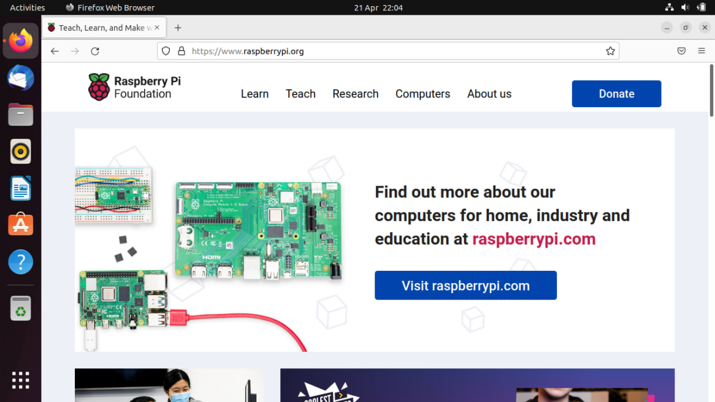Open the Save to Pocket icon
715x402 pixels.
point(681,51)
